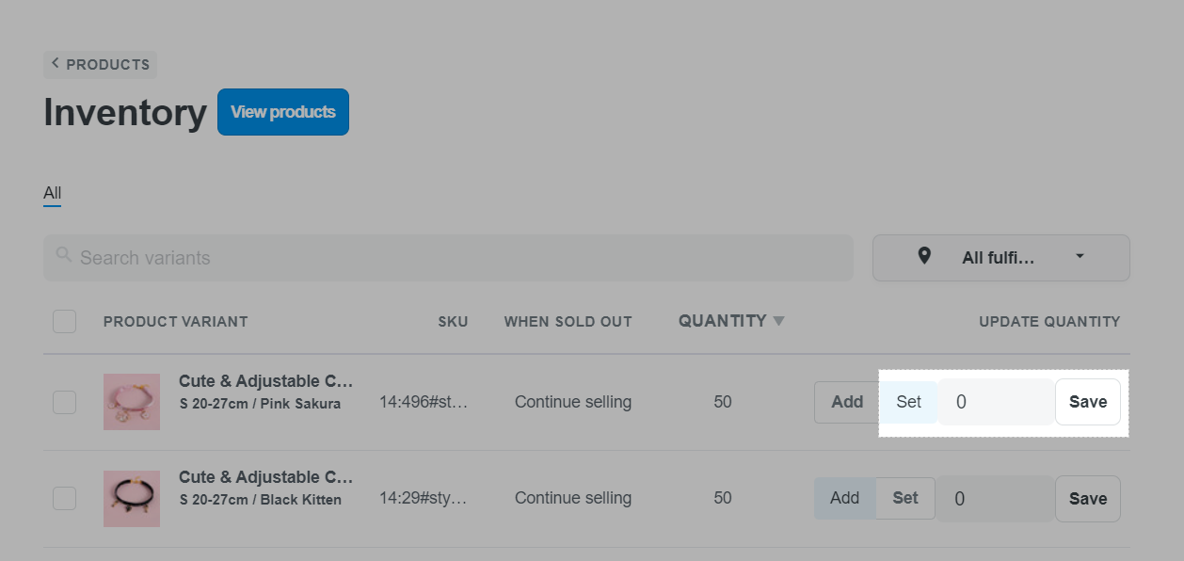
Task: Toggle the select-all variants checkbox
Action: pos(64,321)
